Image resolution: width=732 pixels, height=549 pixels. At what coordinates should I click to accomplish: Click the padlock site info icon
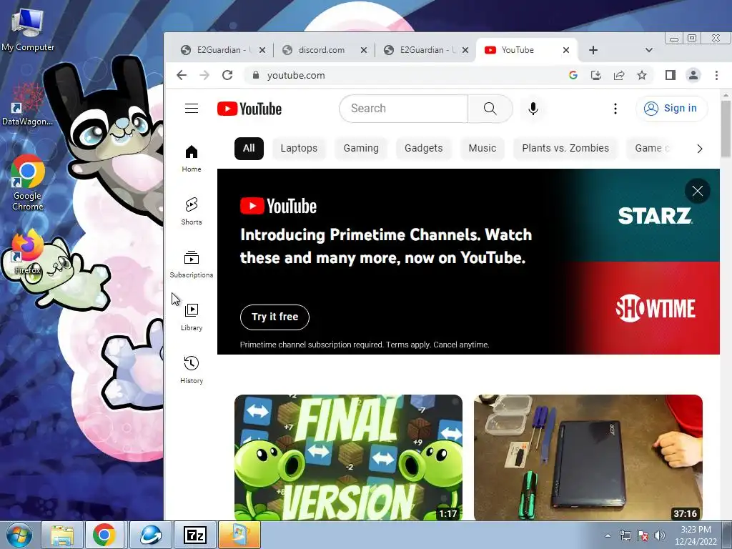click(x=255, y=75)
